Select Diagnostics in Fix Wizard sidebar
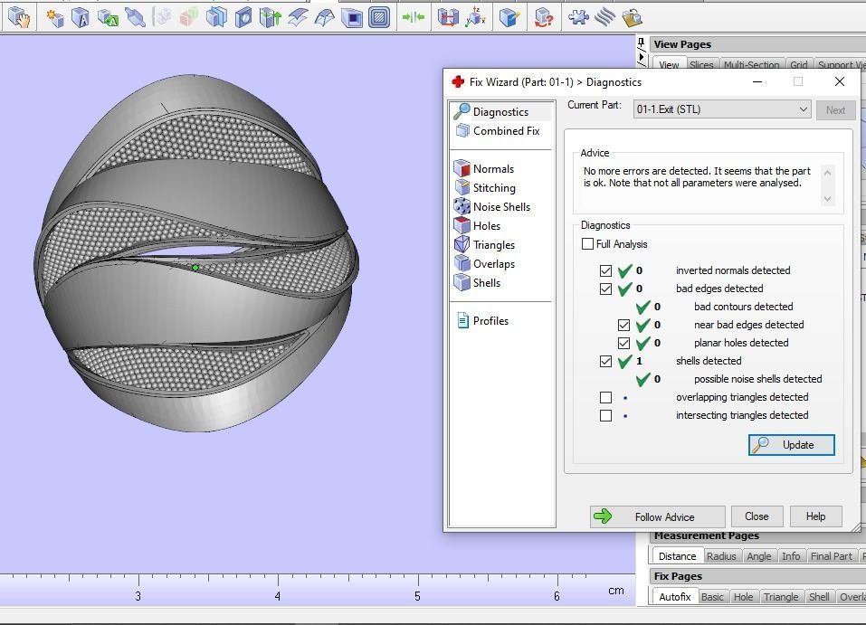Screen dimensions: 866x625 coord(501,111)
